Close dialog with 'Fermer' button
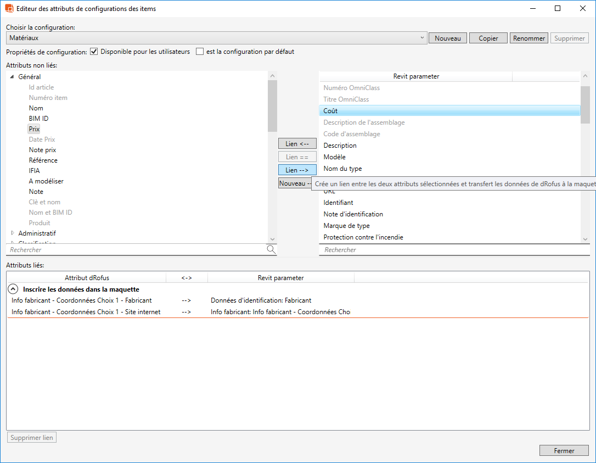This screenshot has height=463, width=596. [564, 451]
